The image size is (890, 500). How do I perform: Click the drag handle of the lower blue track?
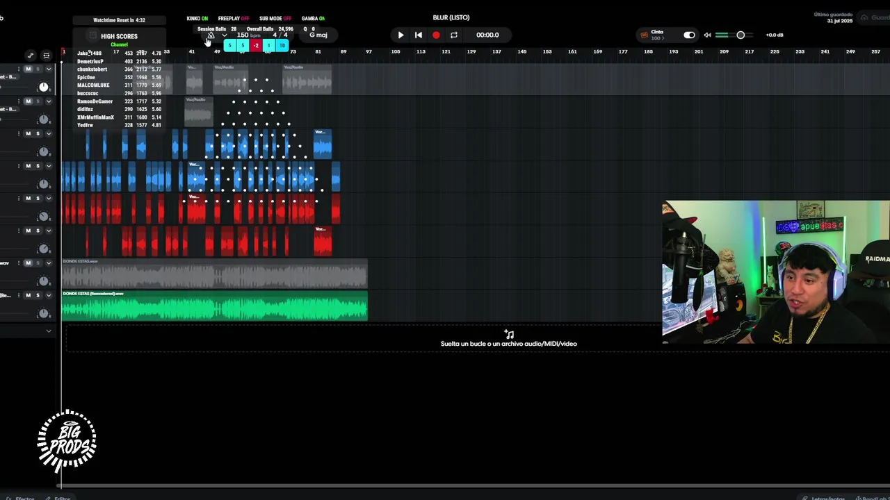(19, 166)
